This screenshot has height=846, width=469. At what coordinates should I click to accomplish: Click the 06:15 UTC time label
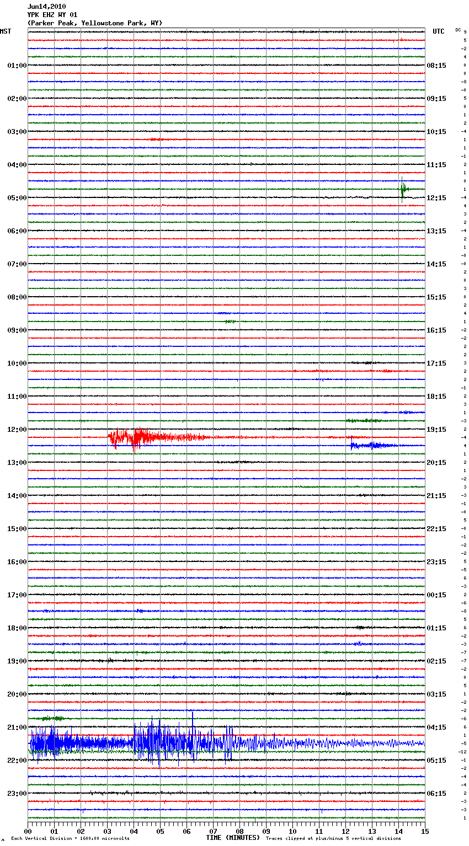tap(436, 794)
